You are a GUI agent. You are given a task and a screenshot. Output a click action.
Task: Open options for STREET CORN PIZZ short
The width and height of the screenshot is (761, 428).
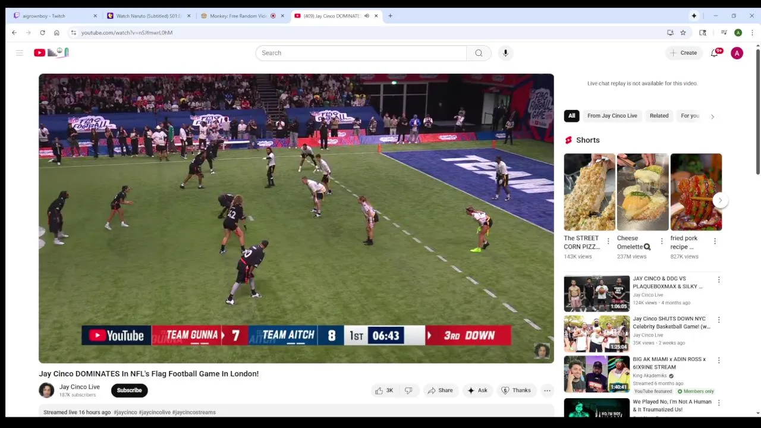pyautogui.click(x=608, y=241)
